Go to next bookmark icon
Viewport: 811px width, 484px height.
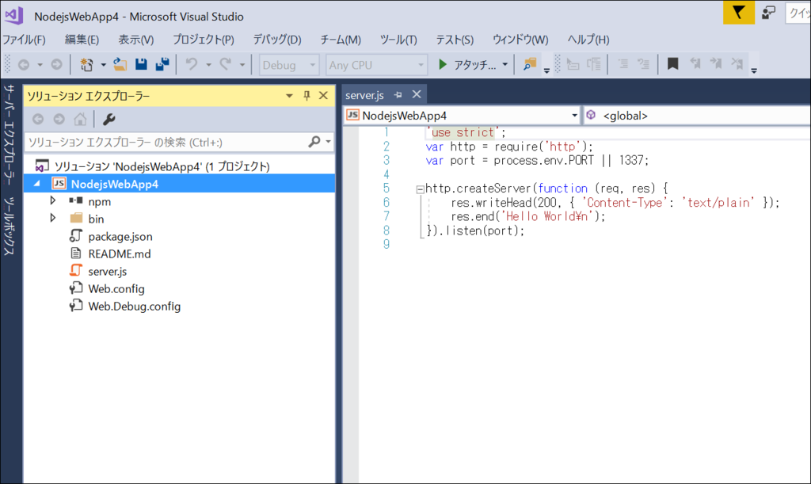(716, 64)
